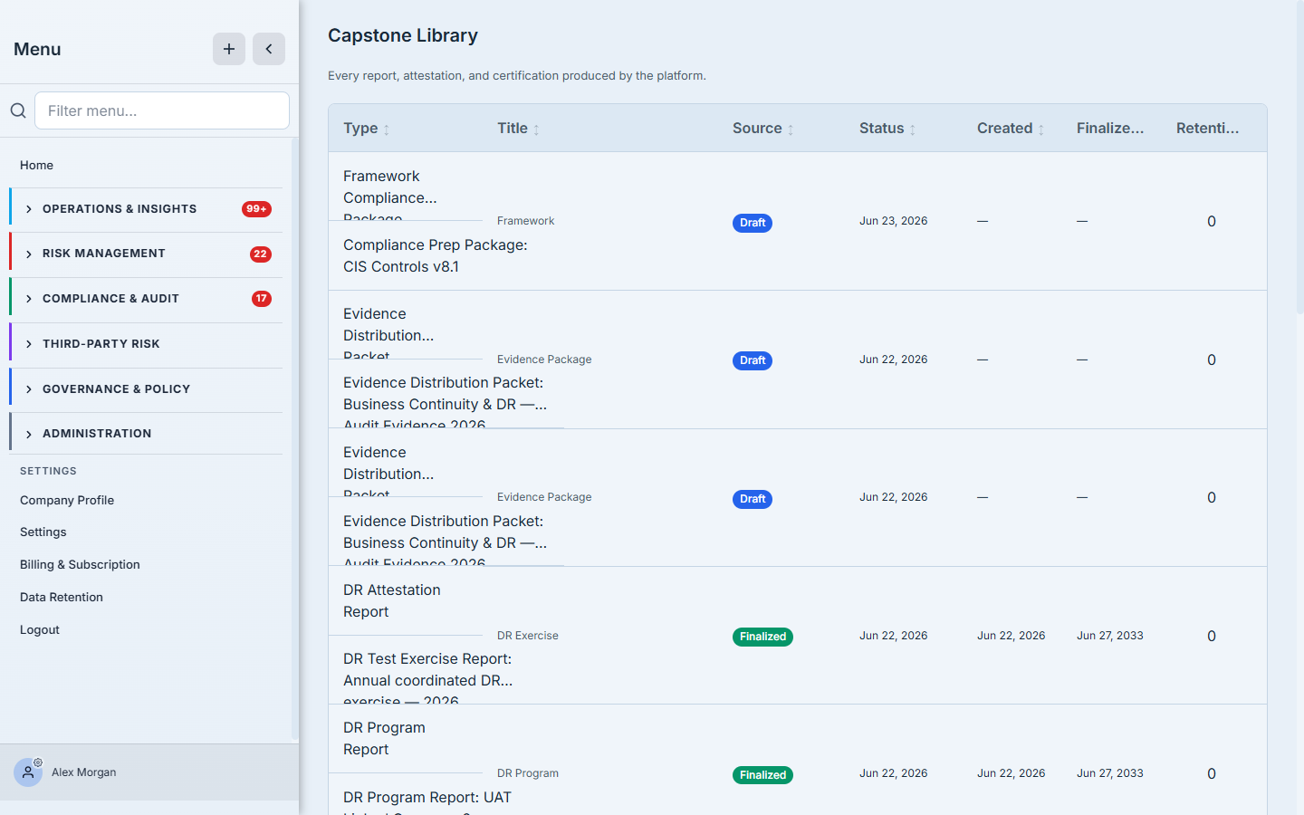Click the 99+ badge on Operations & Insights
This screenshot has height=815, width=1304.
256,209
